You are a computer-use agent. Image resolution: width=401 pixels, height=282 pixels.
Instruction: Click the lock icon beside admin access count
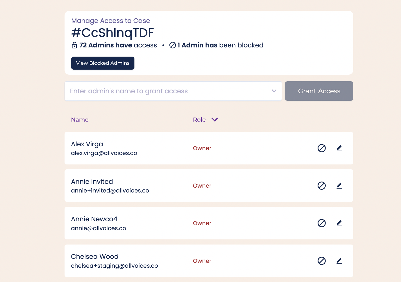pos(74,45)
